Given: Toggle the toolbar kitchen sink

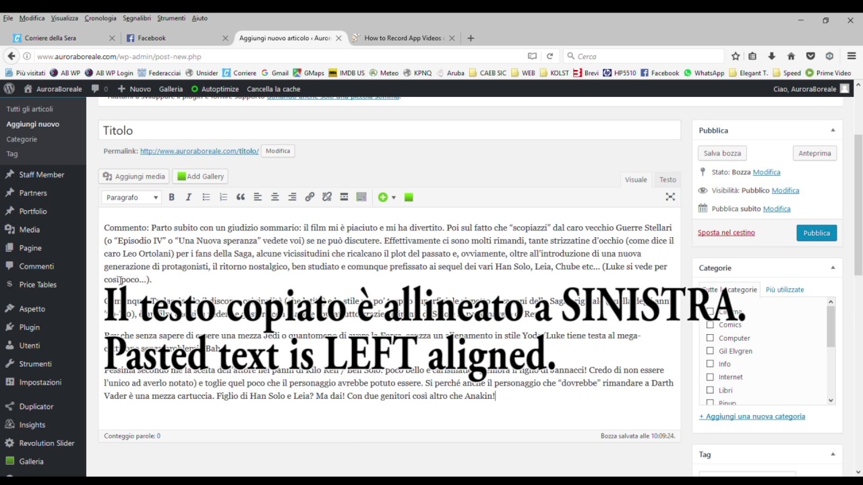Looking at the screenshot, I should (361, 197).
